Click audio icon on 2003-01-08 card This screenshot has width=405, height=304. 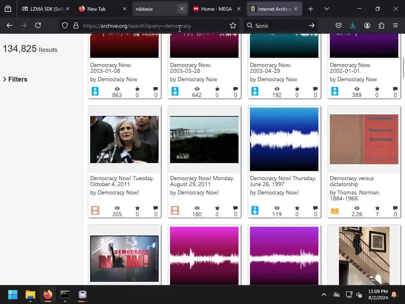(95, 91)
